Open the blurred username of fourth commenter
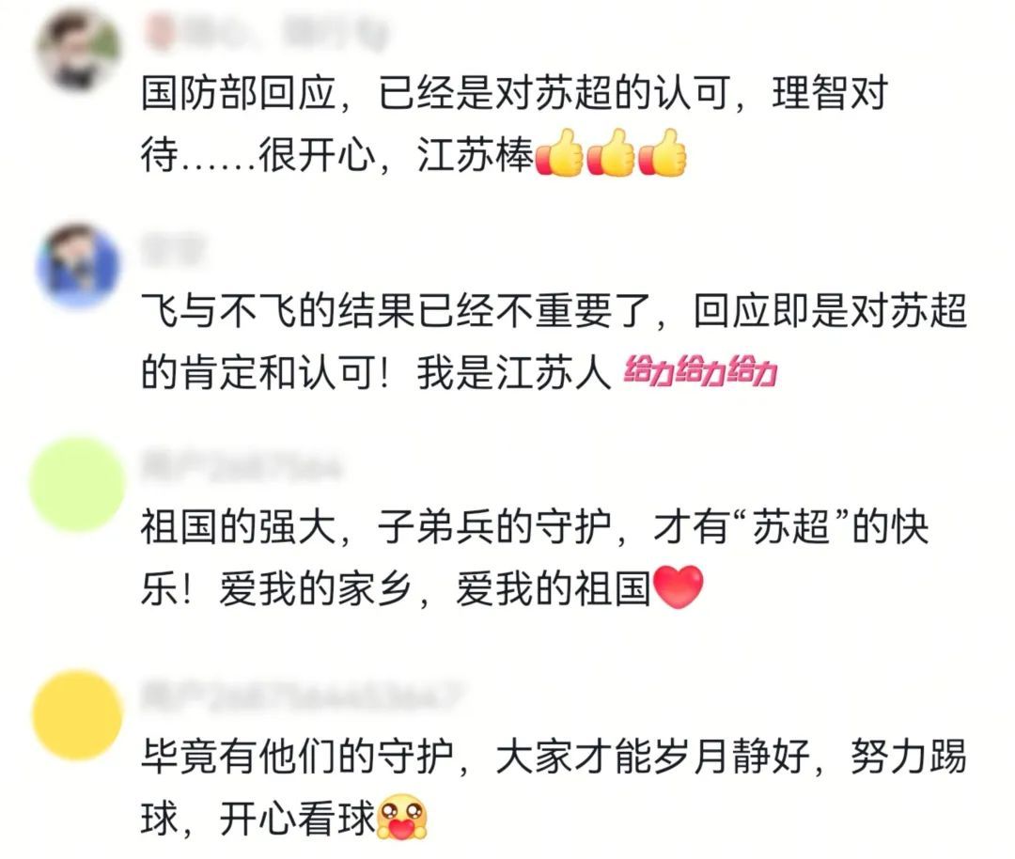The height and width of the screenshot is (859, 1015). [x=303, y=694]
